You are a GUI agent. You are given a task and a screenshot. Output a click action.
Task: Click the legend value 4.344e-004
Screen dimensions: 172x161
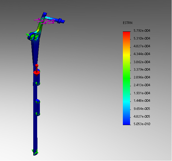click(142, 54)
